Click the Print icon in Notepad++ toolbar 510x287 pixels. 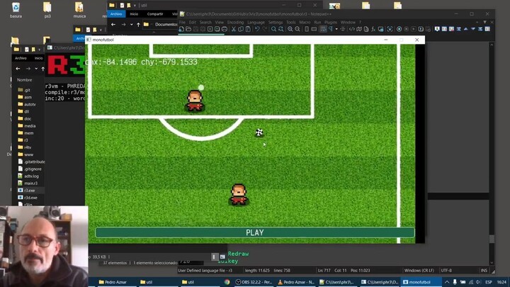pos(224,29)
